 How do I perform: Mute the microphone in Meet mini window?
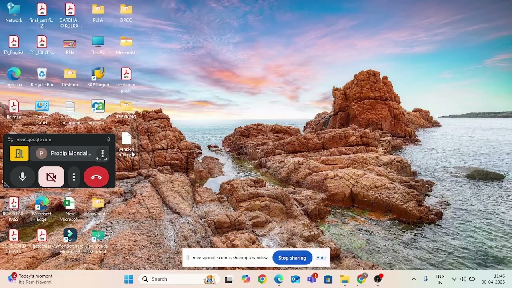tap(22, 177)
